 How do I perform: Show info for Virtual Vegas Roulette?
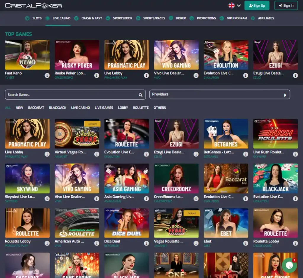click(97, 154)
